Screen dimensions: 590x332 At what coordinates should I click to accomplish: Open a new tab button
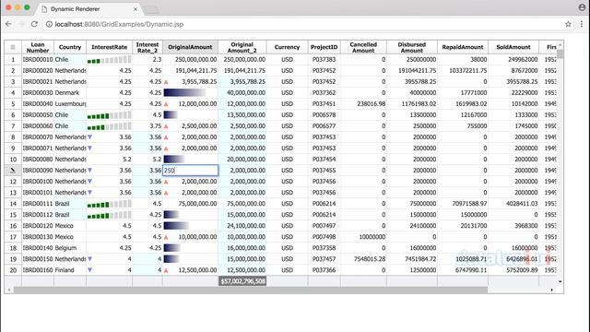click(x=151, y=10)
